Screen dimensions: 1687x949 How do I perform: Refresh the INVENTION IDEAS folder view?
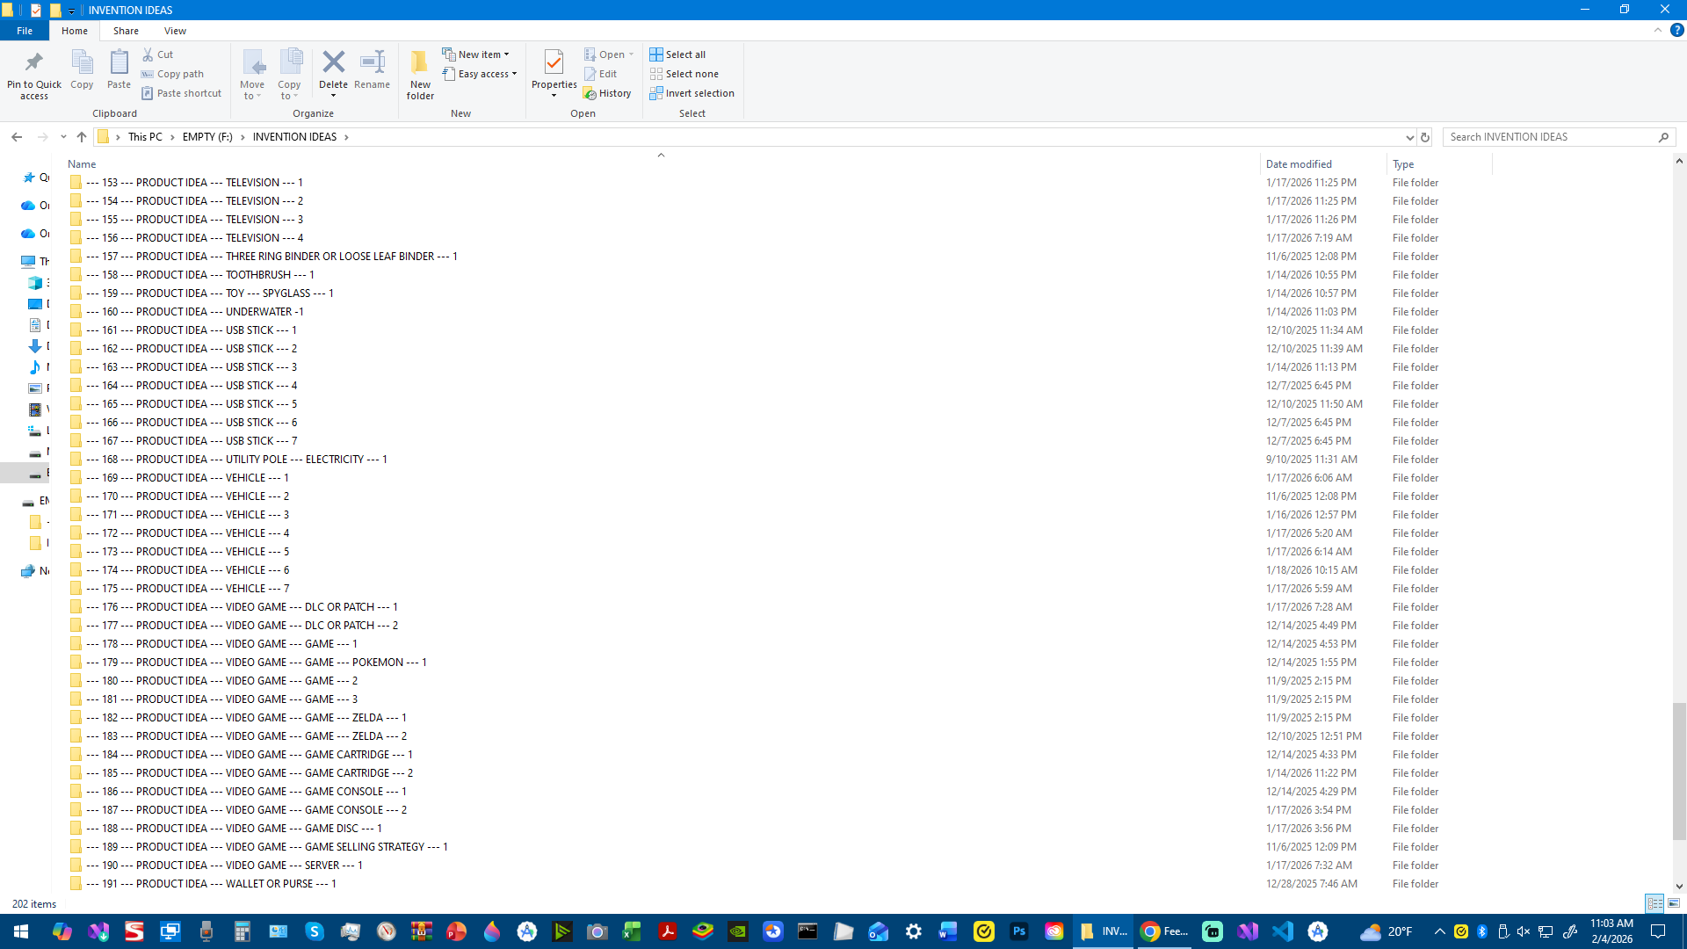[x=1425, y=137]
